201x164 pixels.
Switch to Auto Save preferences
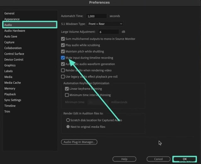click(x=11, y=37)
